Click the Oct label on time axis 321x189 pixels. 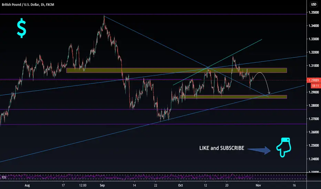(180, 185)
